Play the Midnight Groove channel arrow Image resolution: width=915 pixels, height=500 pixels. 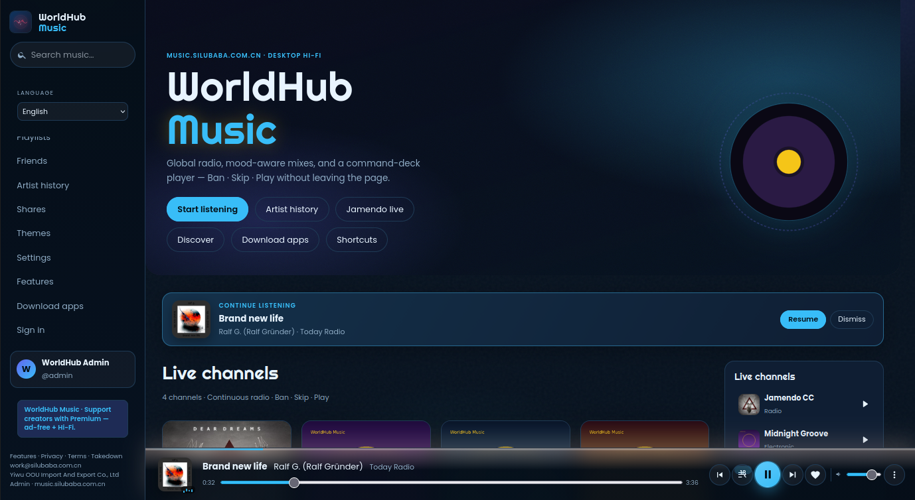(x=865, y=439)
